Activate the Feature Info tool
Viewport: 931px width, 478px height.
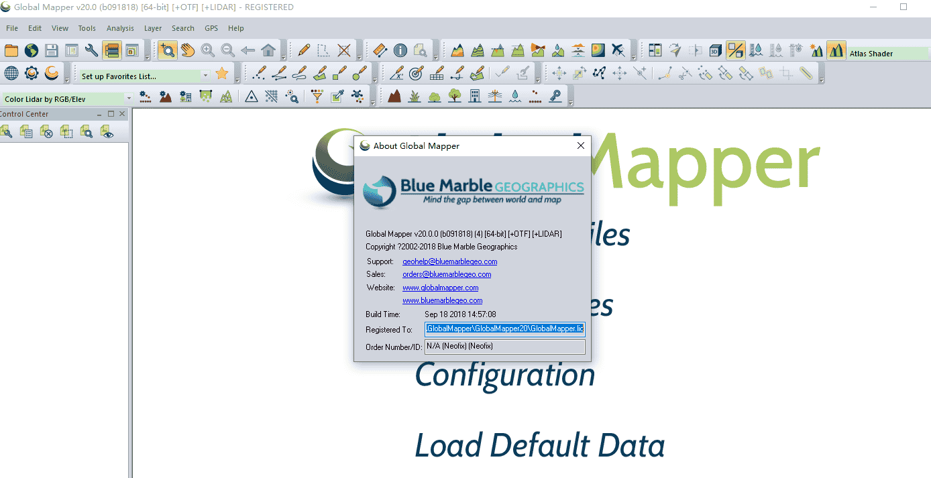[400, 50]
